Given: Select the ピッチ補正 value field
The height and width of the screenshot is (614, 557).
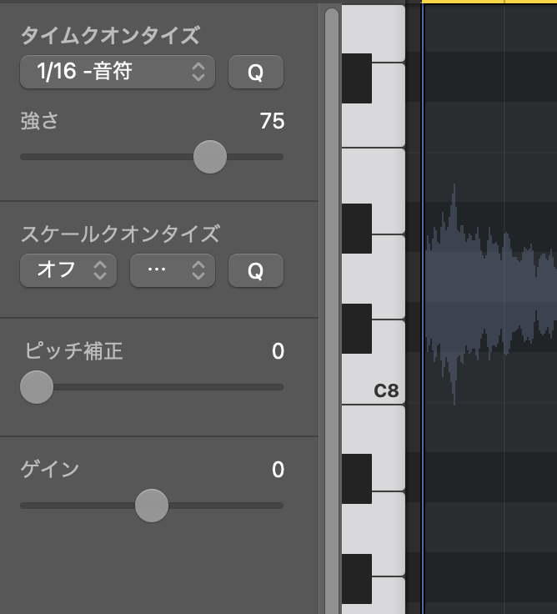Looking at the screenshot, I should click(x=278, y=352).
